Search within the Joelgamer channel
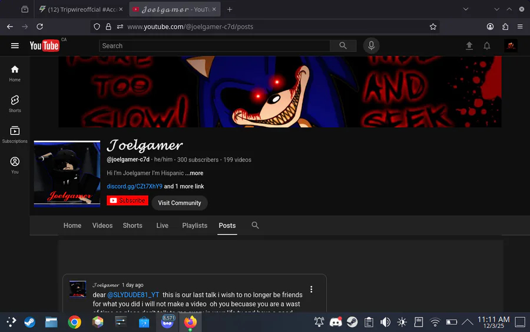 click(255, 225)
